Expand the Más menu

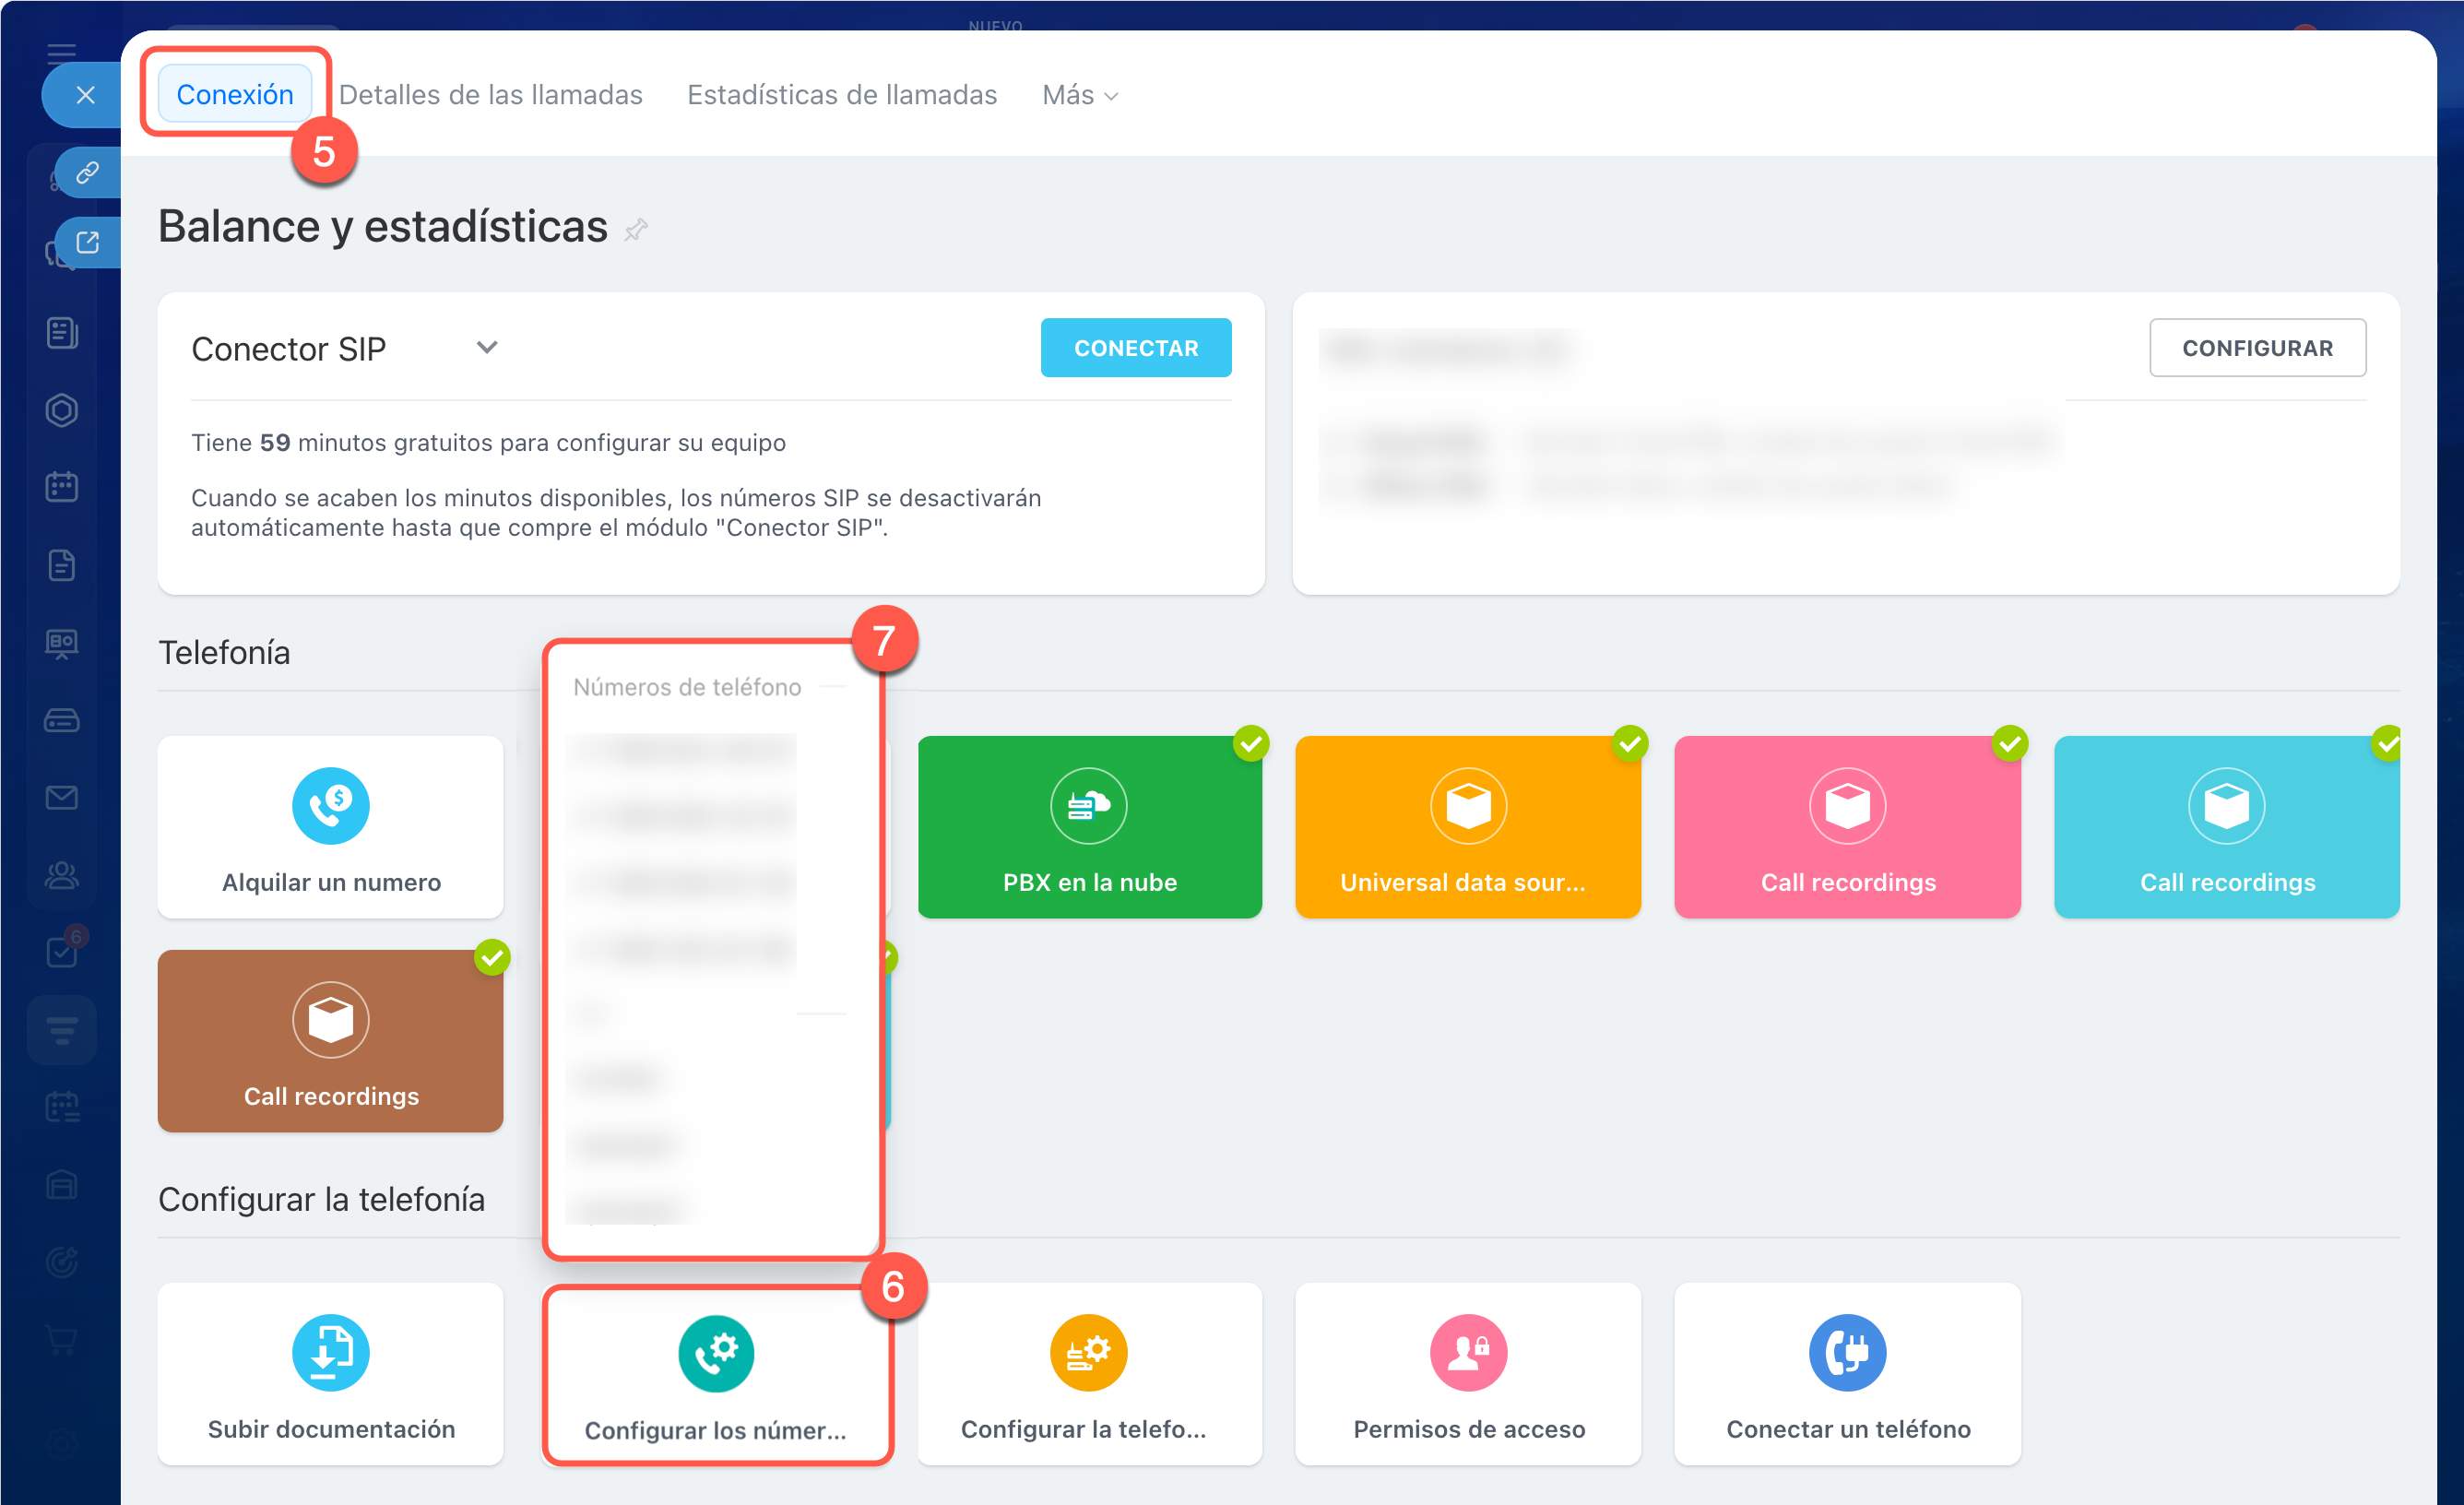pyautogui.click(x=1080, y=95)
